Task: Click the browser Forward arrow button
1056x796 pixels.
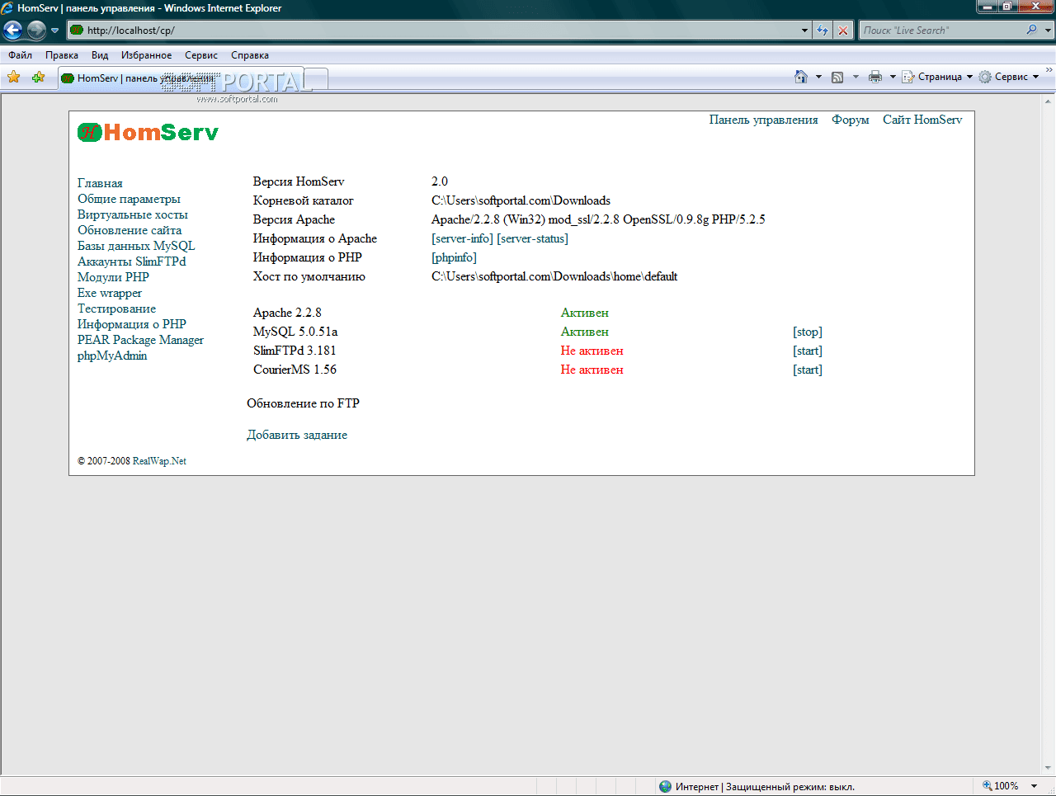Action: [36, 31]
